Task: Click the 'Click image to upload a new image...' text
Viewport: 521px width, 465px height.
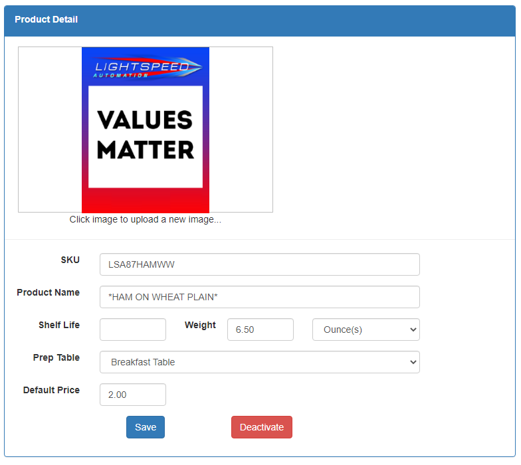Action: click(145, 219)
